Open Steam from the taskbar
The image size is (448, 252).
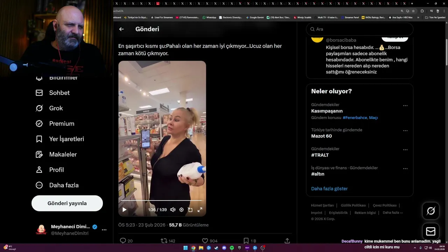pos(216,248)
